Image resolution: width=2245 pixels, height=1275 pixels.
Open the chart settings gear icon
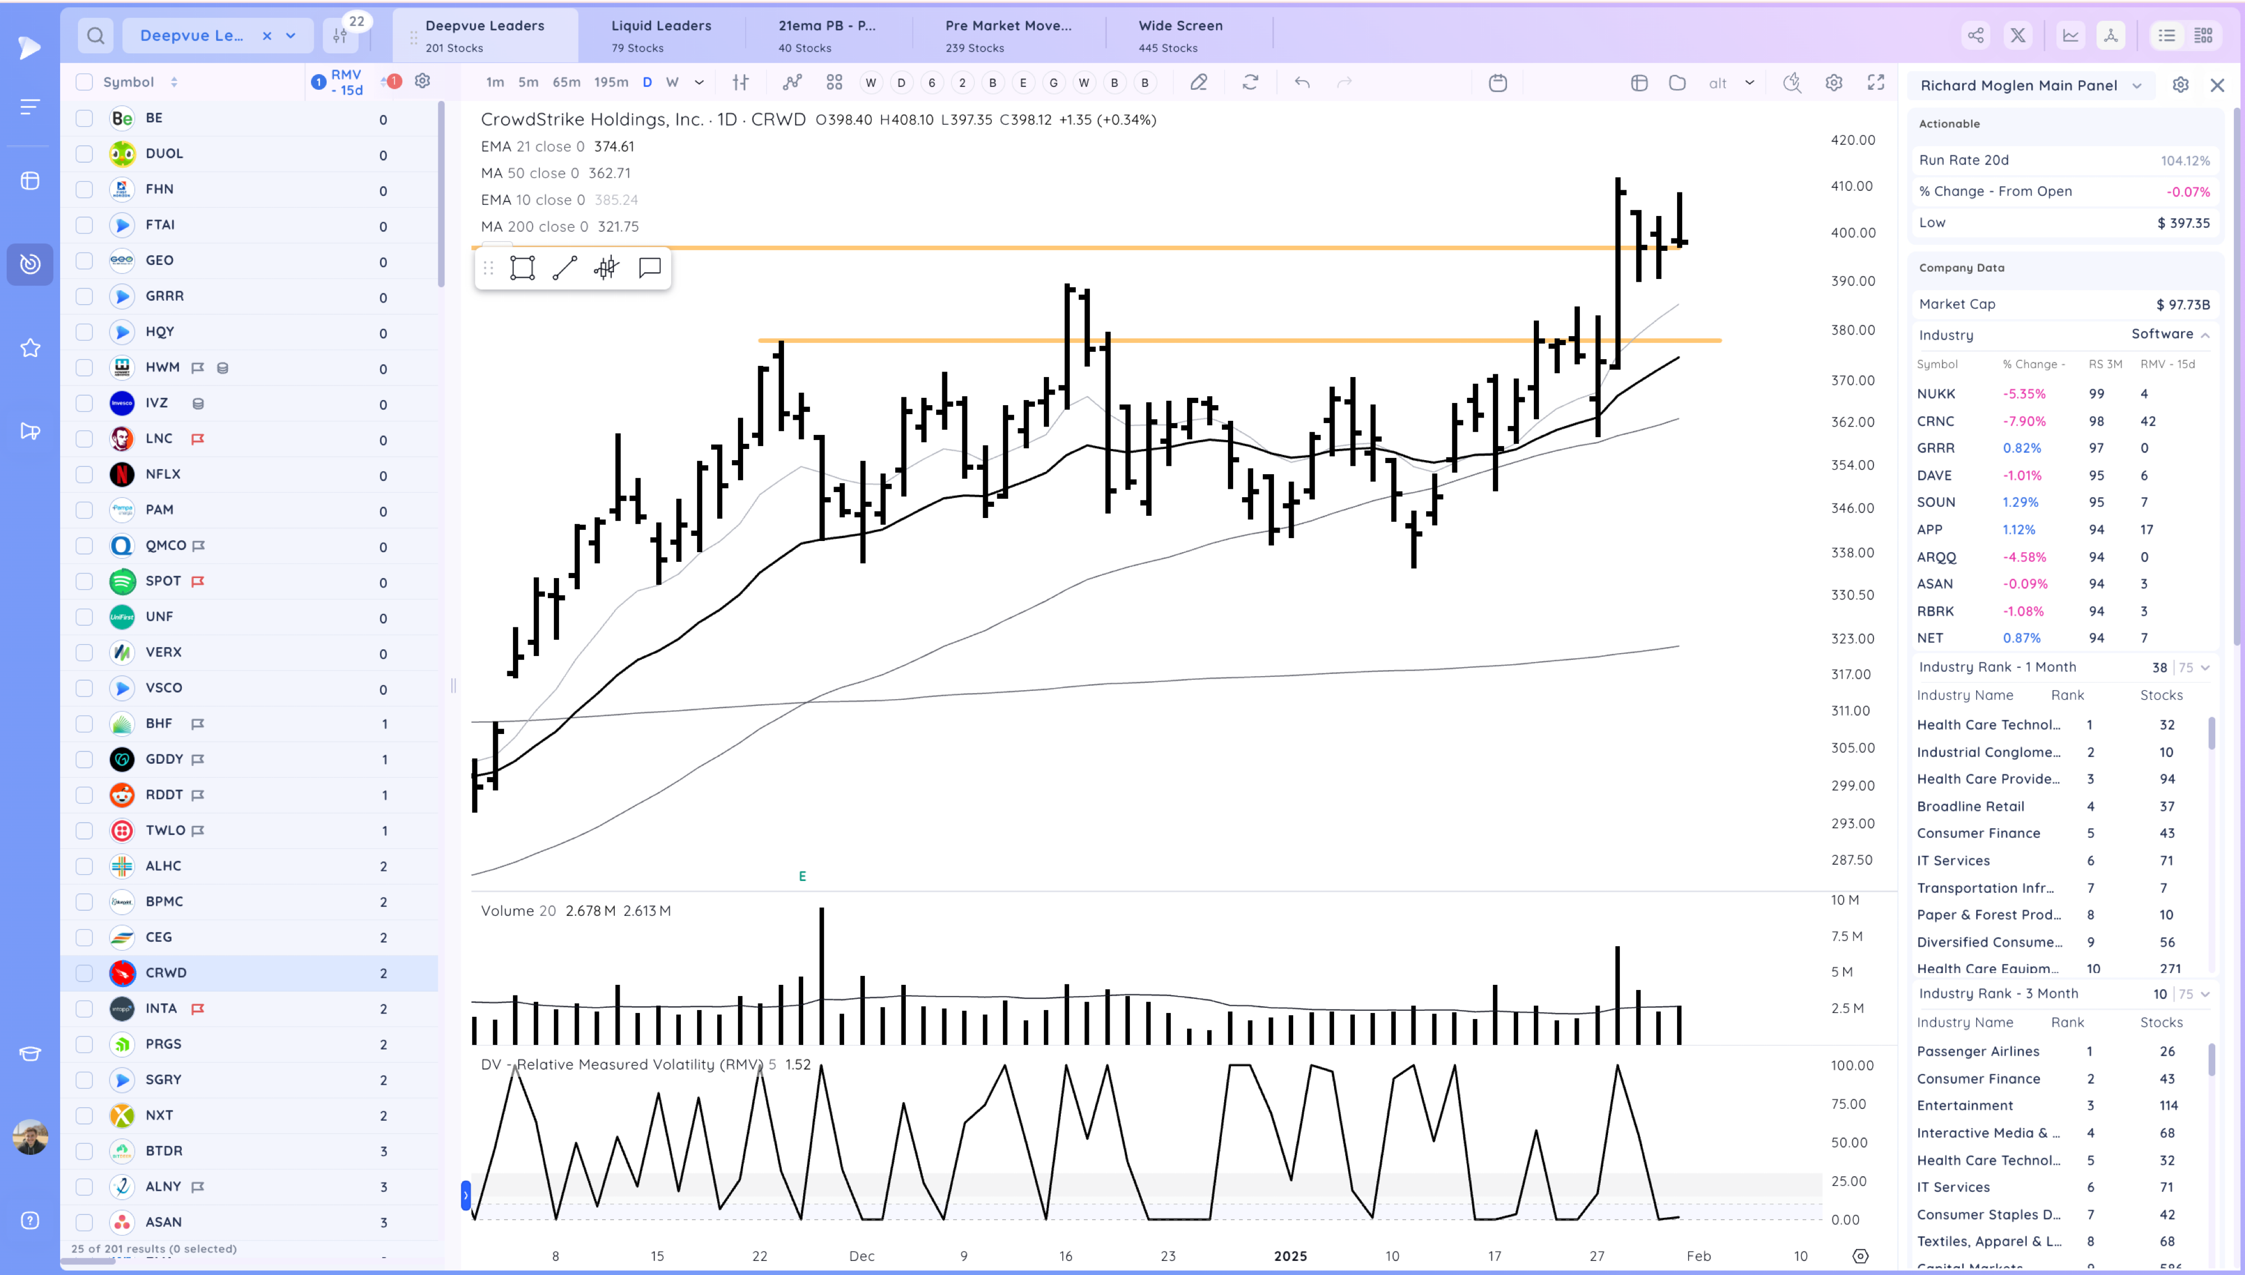(x=1834, y=82)
